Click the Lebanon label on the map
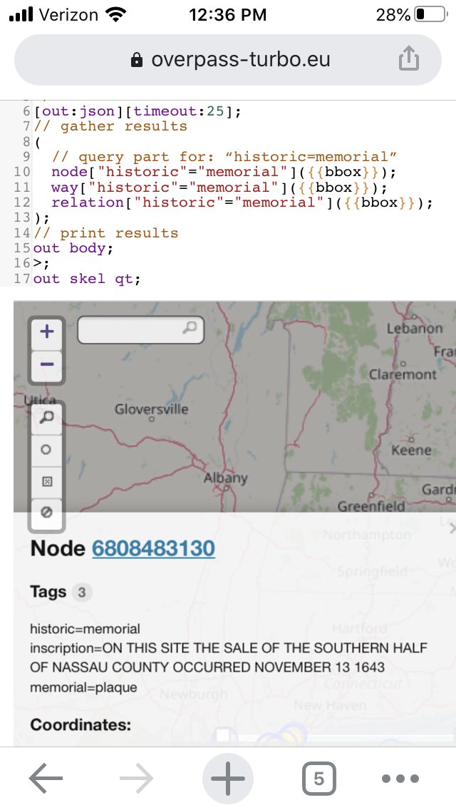Viewport: 456px width, 810px height. (415, 328)
